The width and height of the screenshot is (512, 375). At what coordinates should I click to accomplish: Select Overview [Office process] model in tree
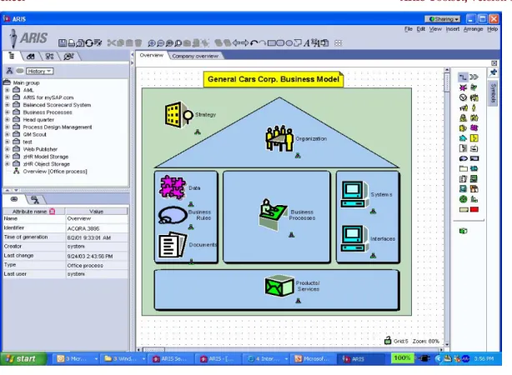coord(55,172)
